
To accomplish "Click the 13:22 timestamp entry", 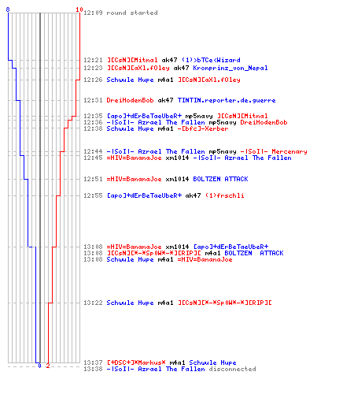I will click(x=93, y=303).
